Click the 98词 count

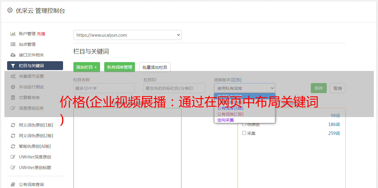(335, 116)
